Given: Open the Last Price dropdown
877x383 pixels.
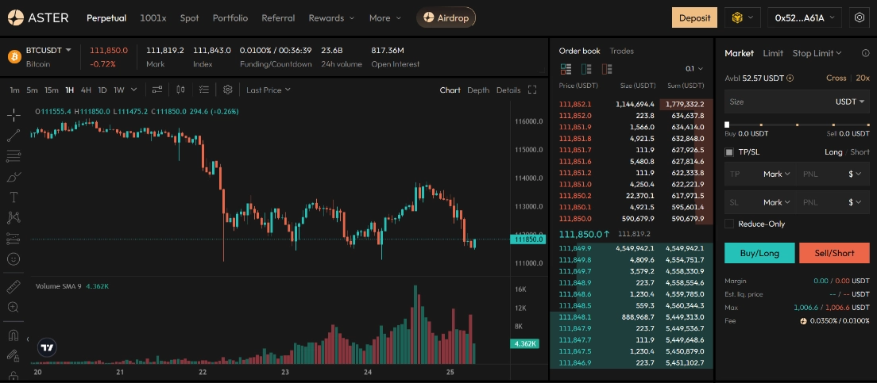Looking at the screenshot, I should (268, 90).
